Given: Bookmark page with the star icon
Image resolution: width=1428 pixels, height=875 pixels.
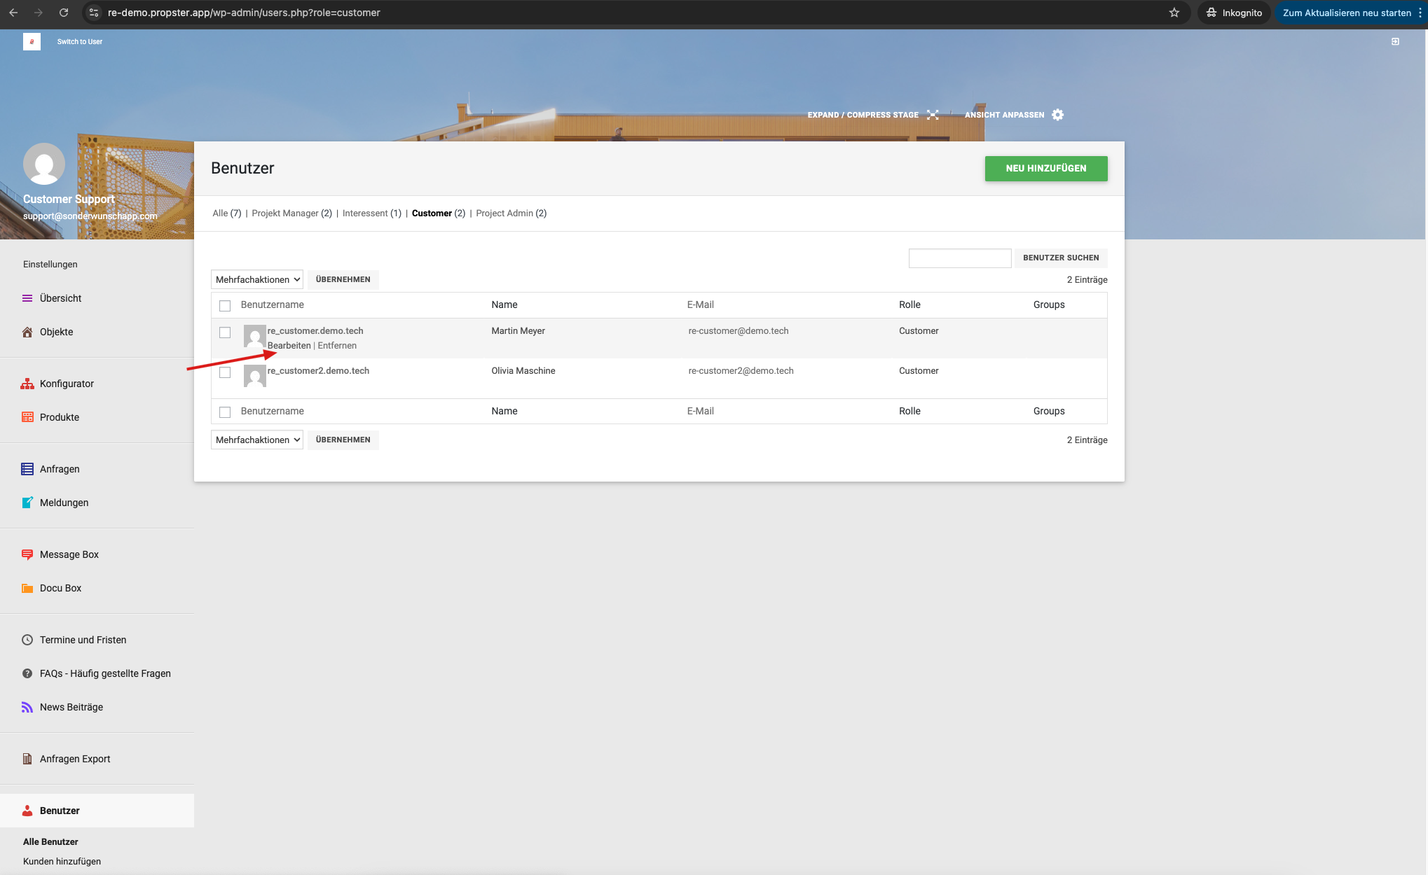Looking at the screenshot, I should point(1174,13).
